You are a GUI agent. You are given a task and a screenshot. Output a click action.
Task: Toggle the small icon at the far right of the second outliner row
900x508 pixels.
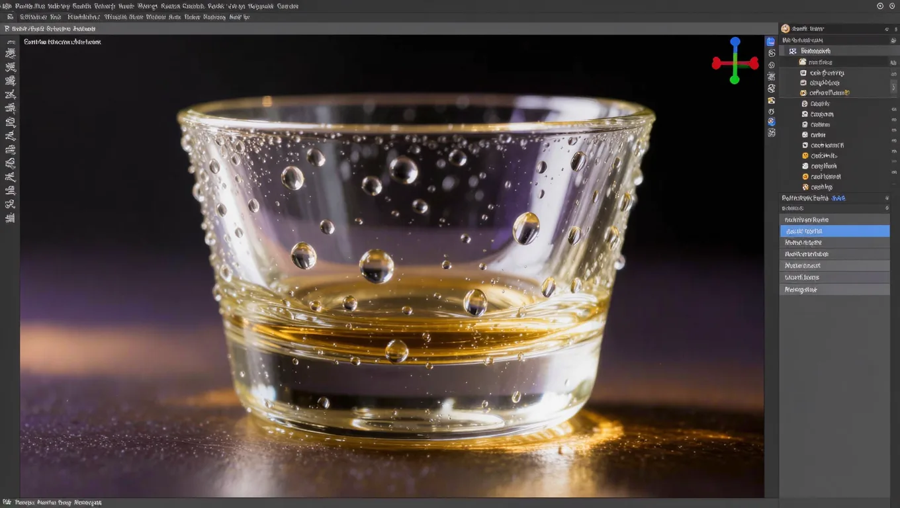click(x=893, y=40)
